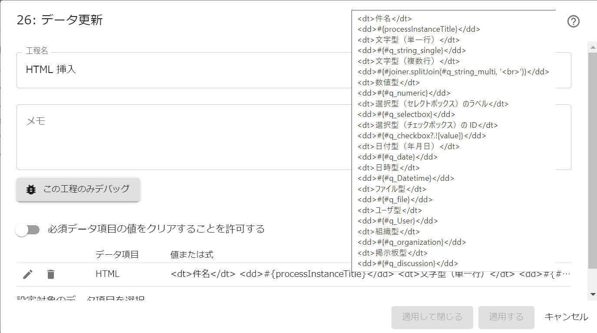This screenshot has width=597, height=333.
Task: Click the help question mark icon
Action: pos(573,21)
